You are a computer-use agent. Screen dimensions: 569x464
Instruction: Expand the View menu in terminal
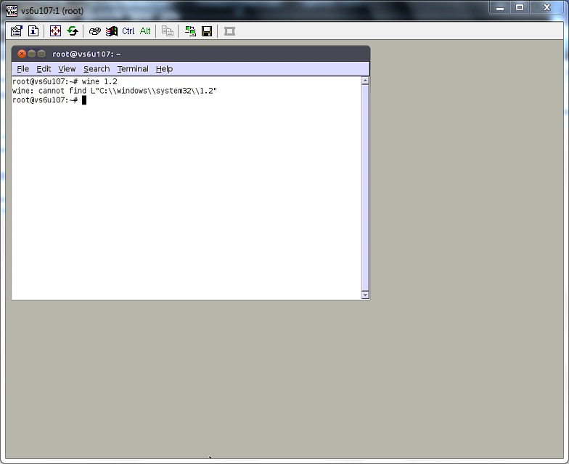coord(67,69)
